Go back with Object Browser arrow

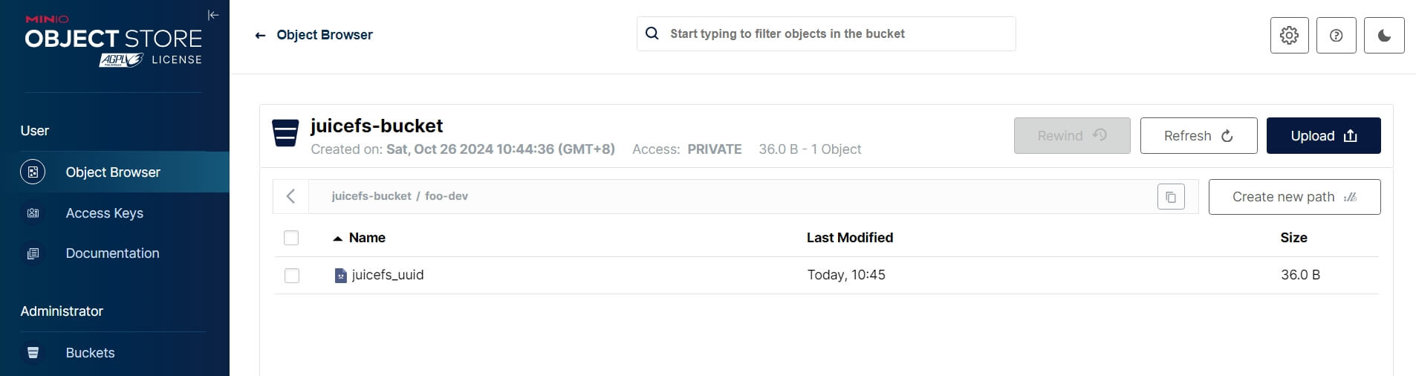(260, 35)
